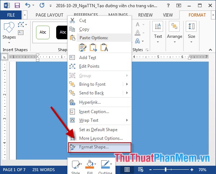
Task: Collapse the ribbon with the chevron
Action: (210, 50)
